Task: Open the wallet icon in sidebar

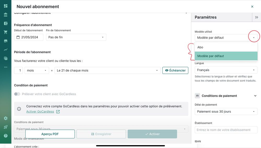Action: pos(5,23)
